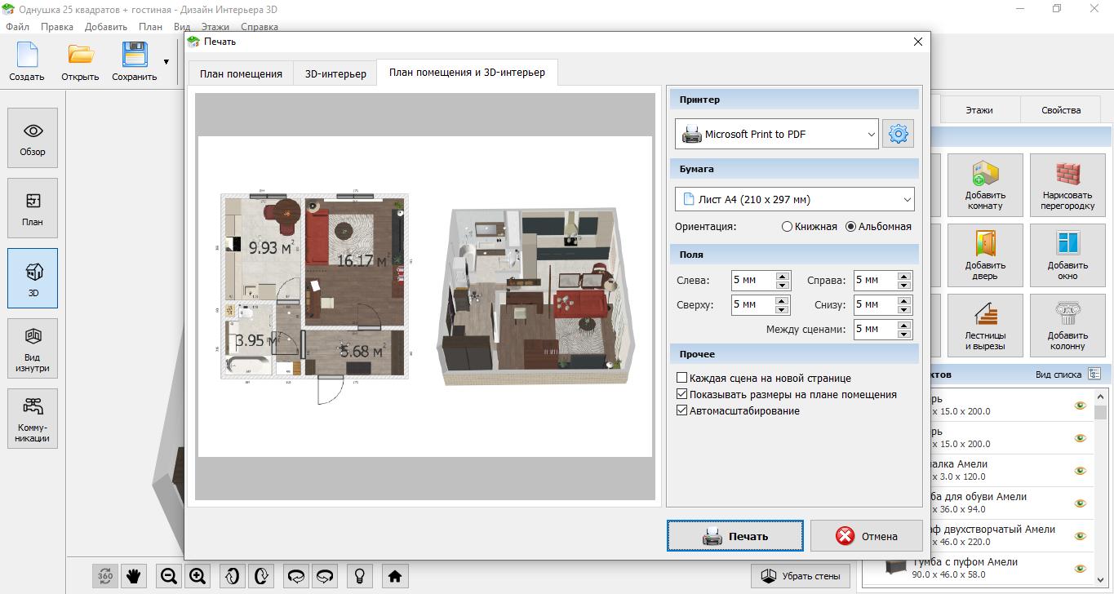This screenshot has height=594, width=1114.
Task: Click the Добавить дверь button
Action: pos(985,253)
